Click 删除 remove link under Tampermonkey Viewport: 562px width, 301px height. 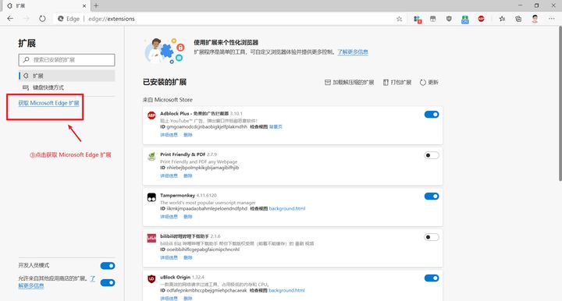[x=188, y=217]
